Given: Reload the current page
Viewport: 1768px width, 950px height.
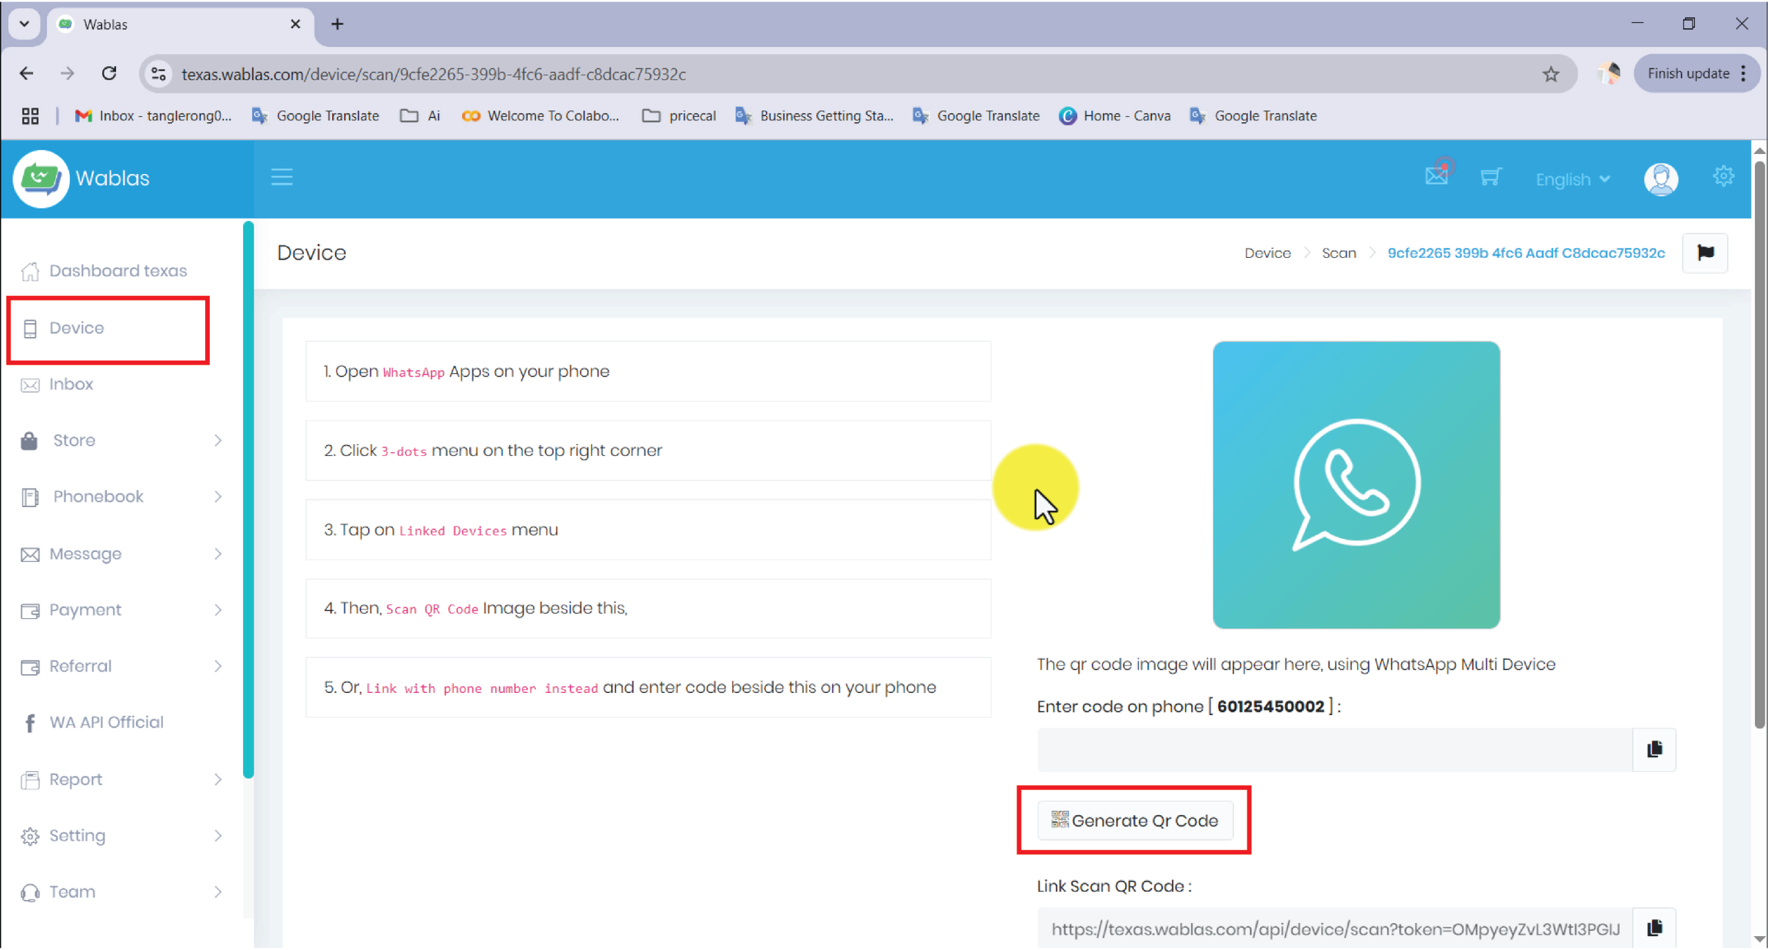Looking at the screenshot, I should click(108, 73).
